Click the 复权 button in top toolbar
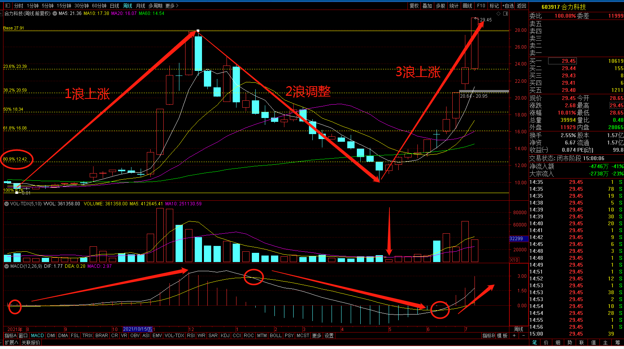The width and height of the screenshot is (624, 349). click(414, 6)
